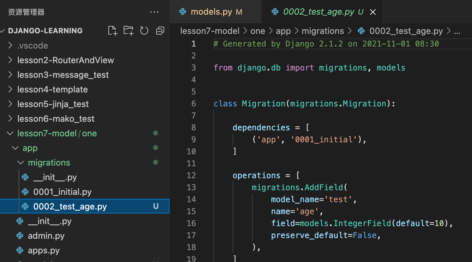This screenshot has width=472, height=262.
Task: Click the Python icon beside admin.py
Action: [20, 236]
